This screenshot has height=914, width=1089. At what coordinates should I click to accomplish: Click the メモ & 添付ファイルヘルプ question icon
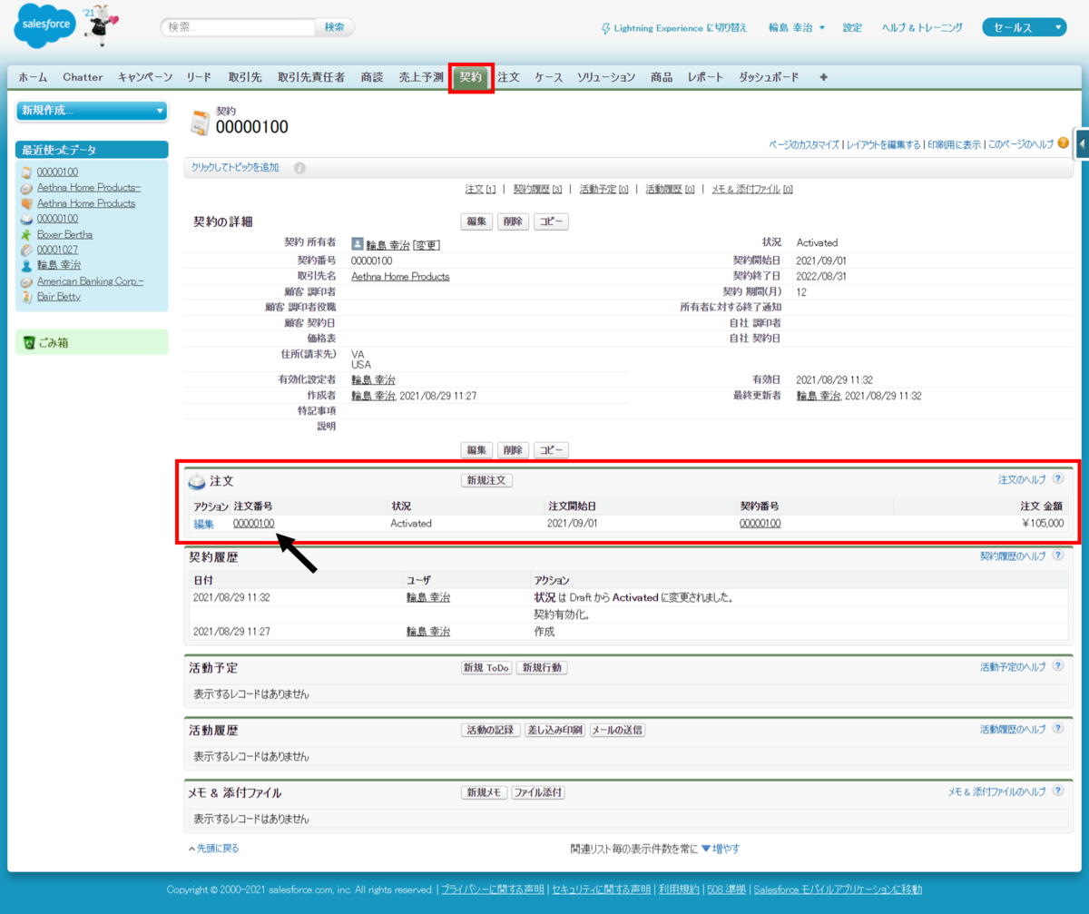(x=1058, y=791)
